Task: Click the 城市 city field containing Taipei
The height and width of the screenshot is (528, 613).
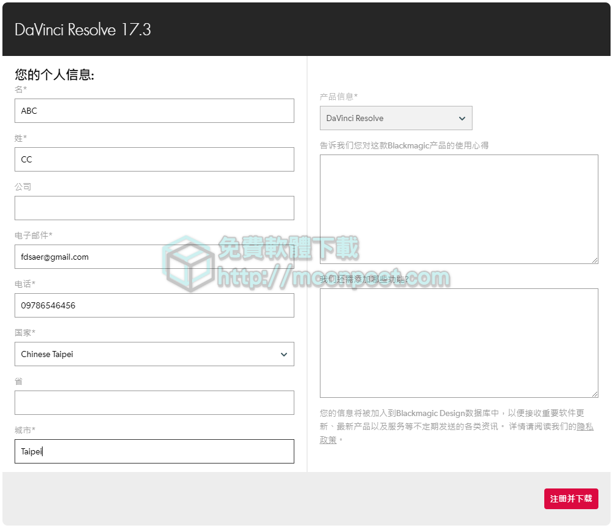Action: coord(154,451)
